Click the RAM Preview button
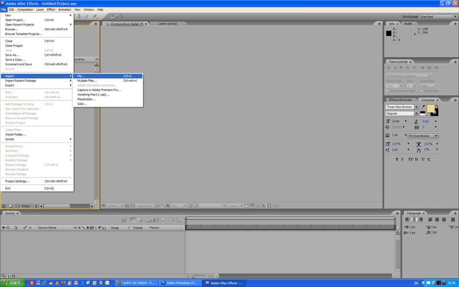The width and height of the screenshot is (459, 287). 437,68
